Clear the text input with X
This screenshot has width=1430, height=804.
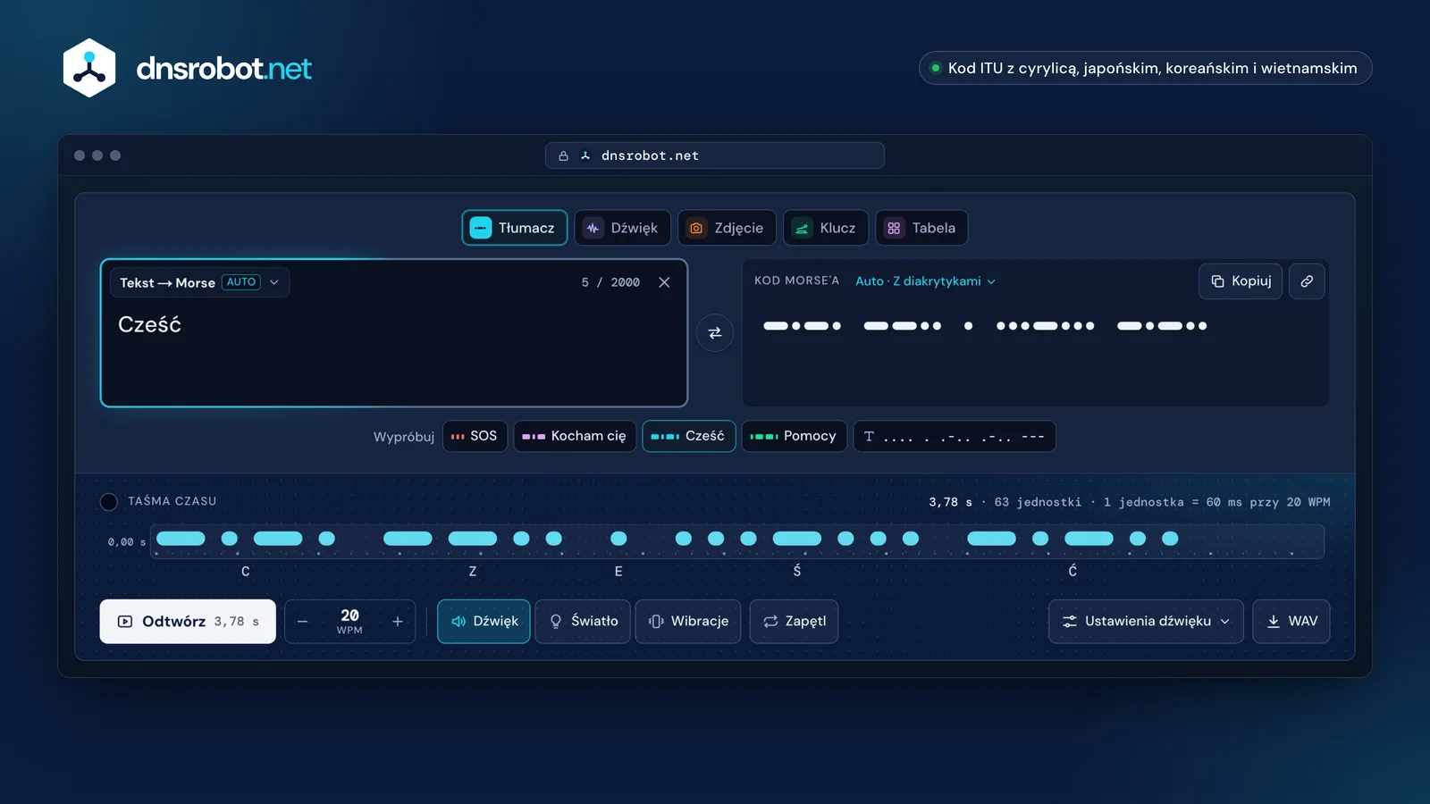point(664,282)
